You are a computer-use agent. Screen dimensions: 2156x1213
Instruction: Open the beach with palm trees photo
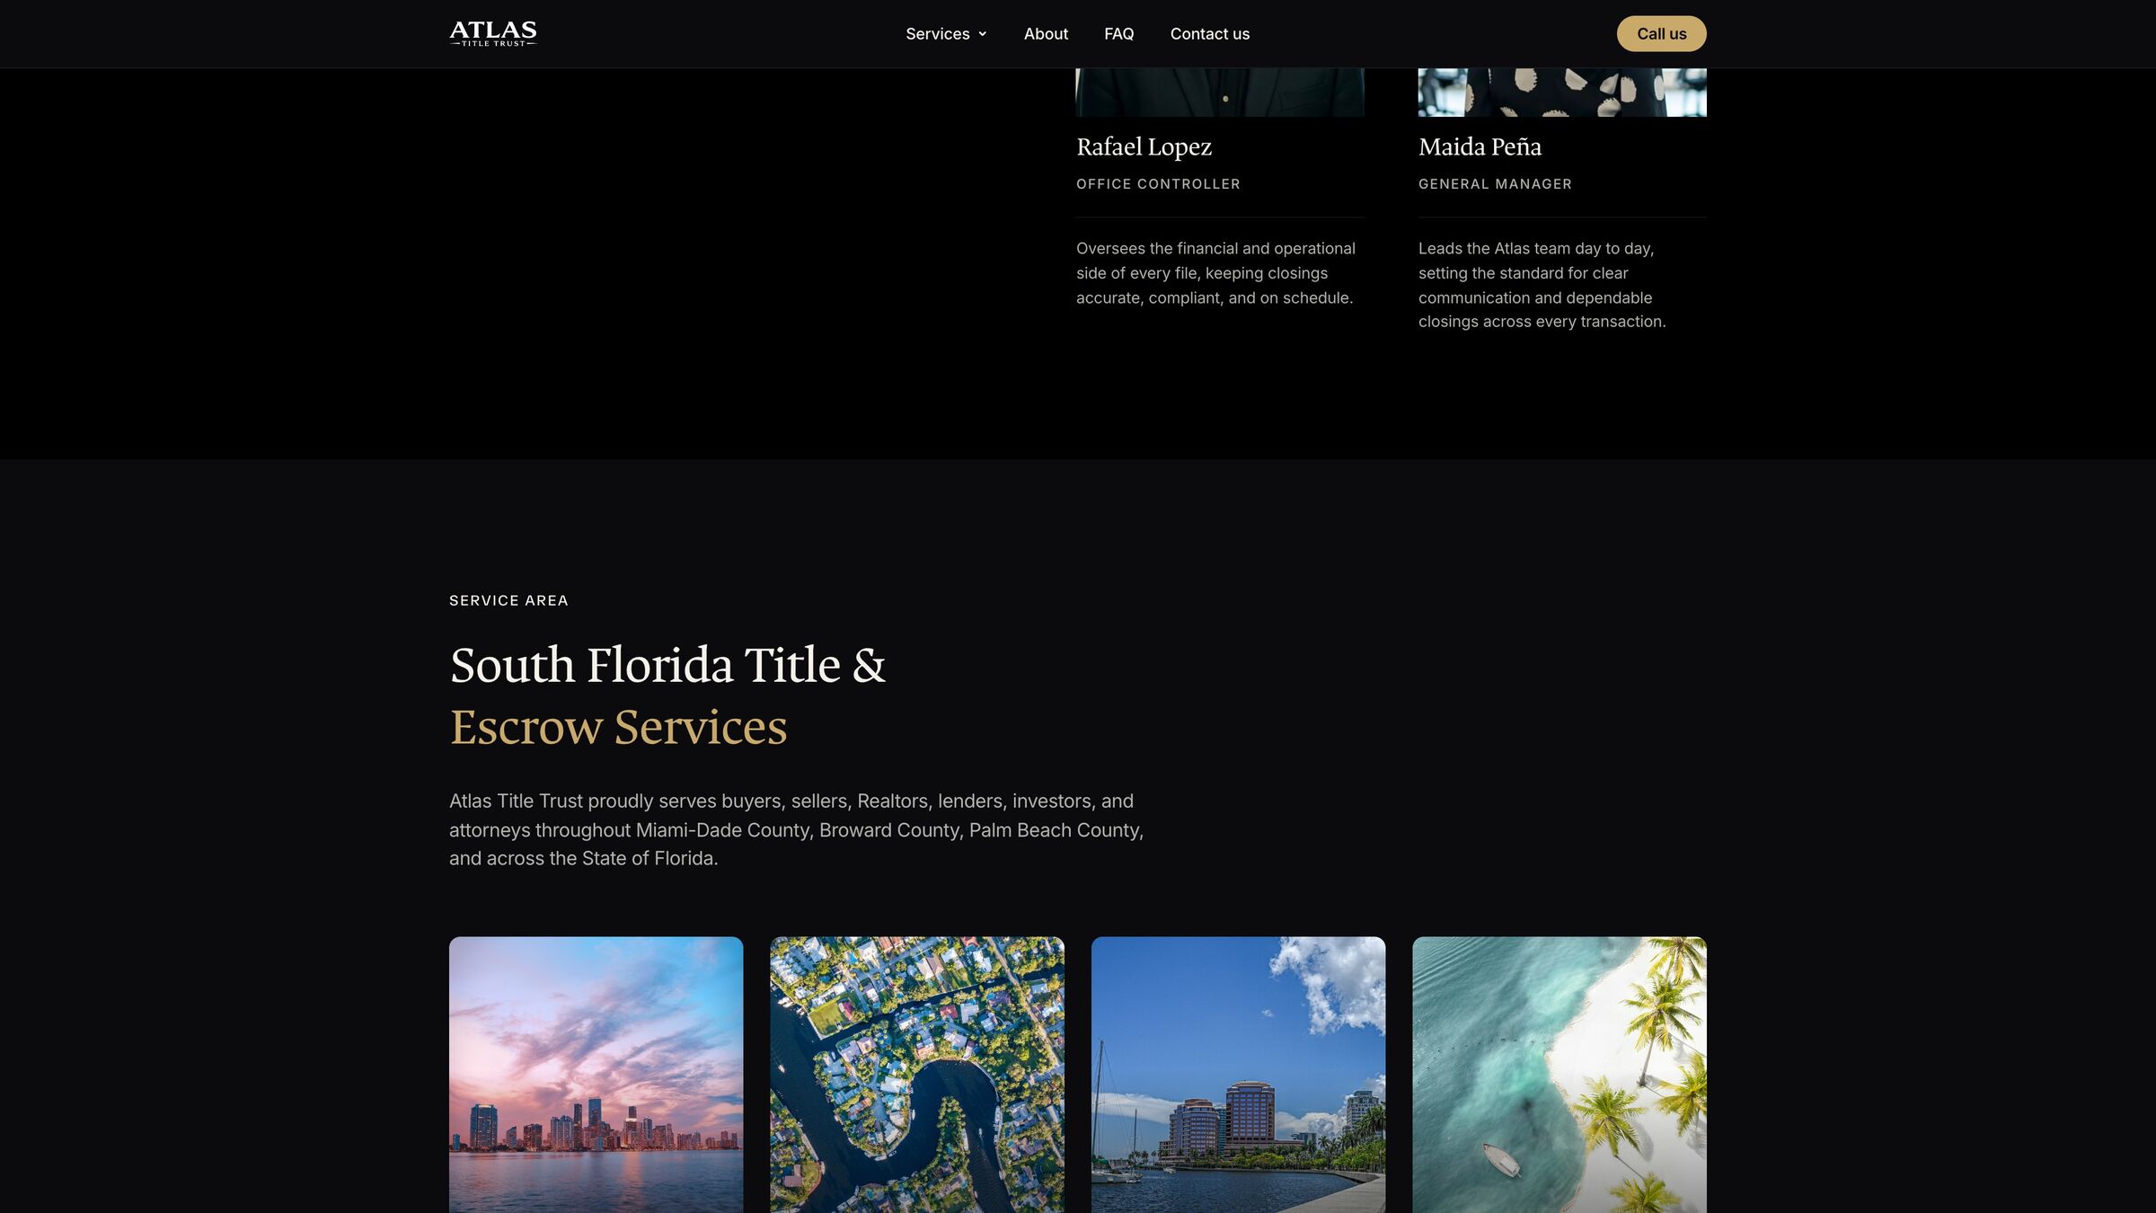pos(1559,1075)
